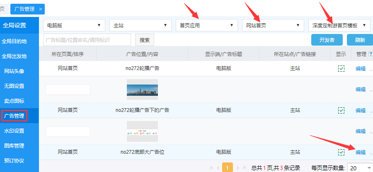
Task: Toggle display checkbox for no272底部大广告位
Action: pos(341,152)
